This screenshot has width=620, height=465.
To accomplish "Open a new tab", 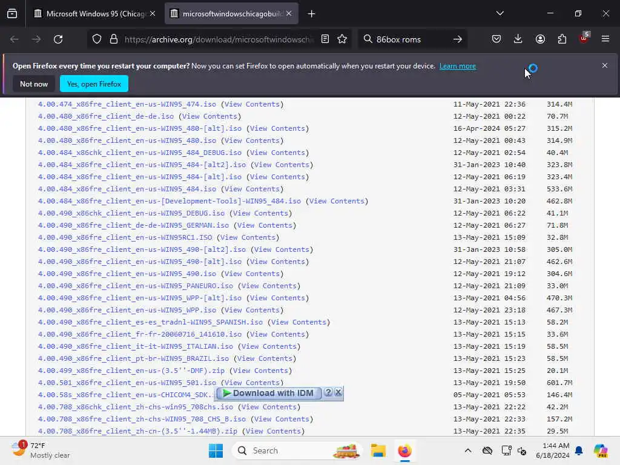I will (312, 14).
